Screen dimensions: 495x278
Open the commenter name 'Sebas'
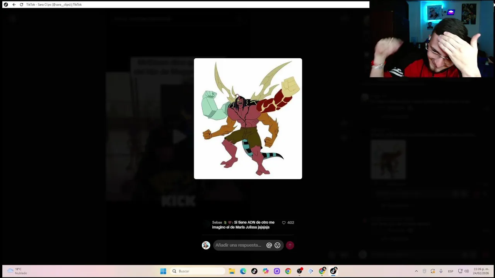point(217,222)
